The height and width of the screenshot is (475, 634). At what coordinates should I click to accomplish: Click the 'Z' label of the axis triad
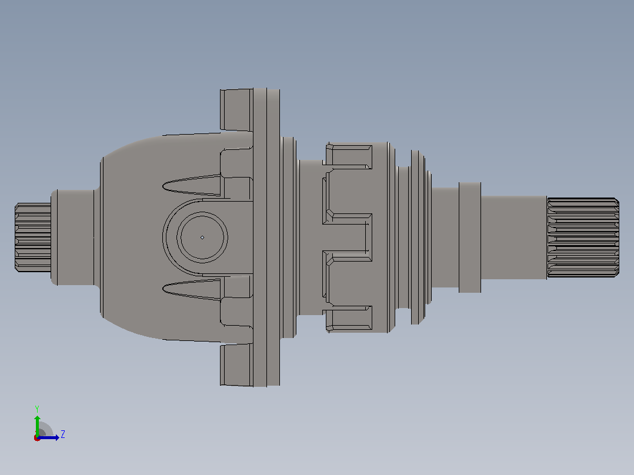pos(63,434)
